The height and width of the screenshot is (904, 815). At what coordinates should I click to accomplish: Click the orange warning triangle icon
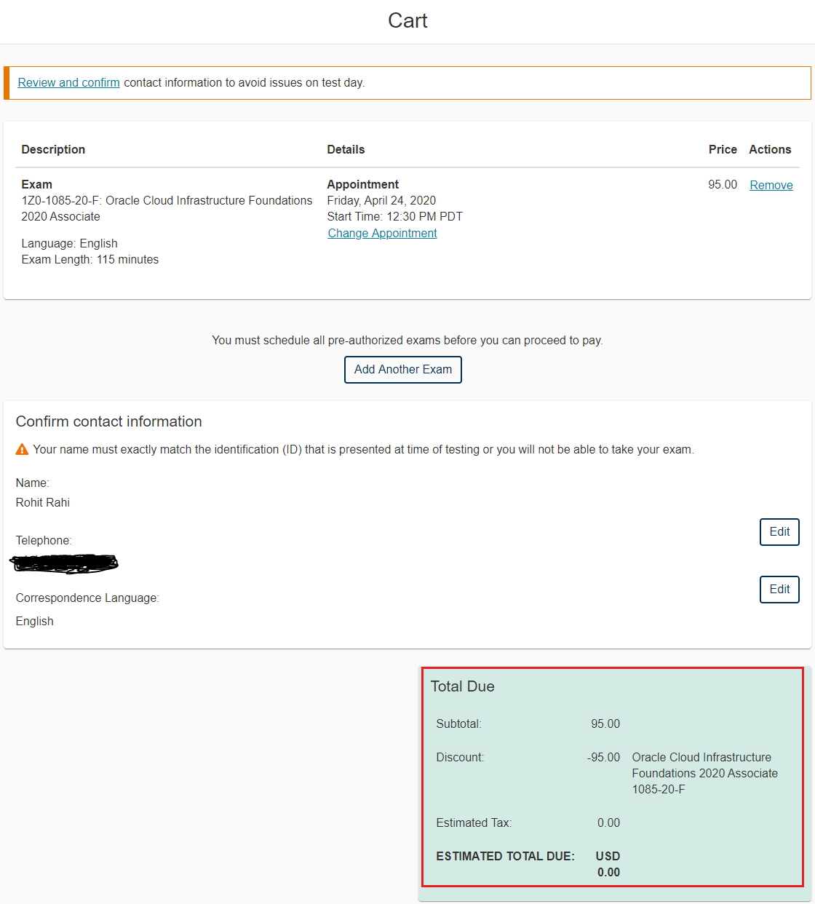click(22, 449)
